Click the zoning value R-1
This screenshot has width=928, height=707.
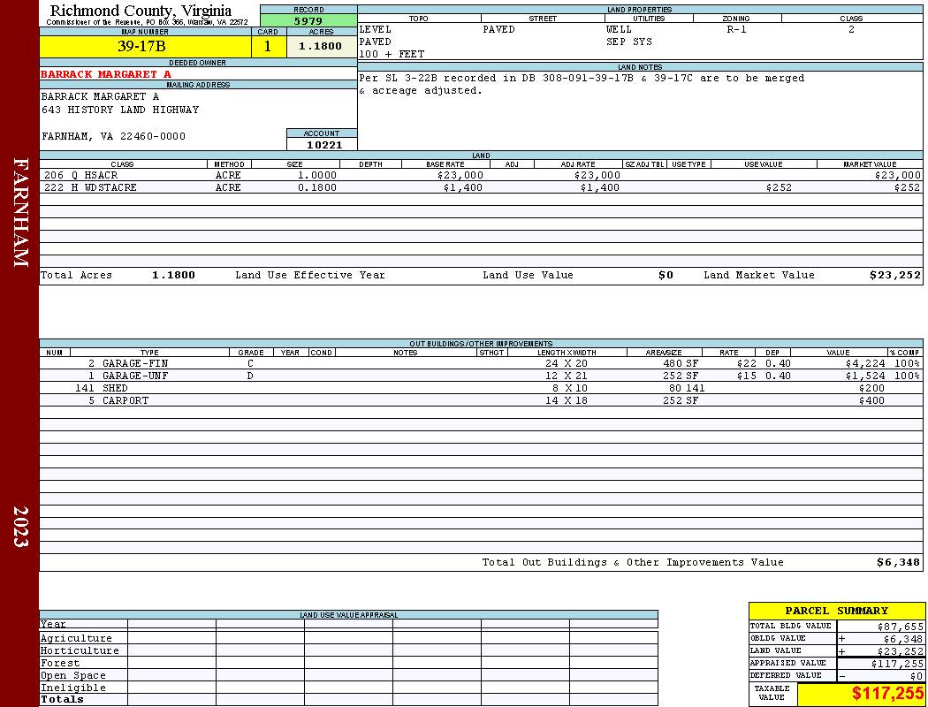click(x=736, y=29)
